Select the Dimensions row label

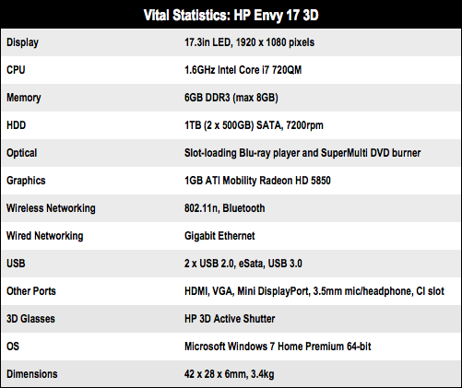point(32,374)
